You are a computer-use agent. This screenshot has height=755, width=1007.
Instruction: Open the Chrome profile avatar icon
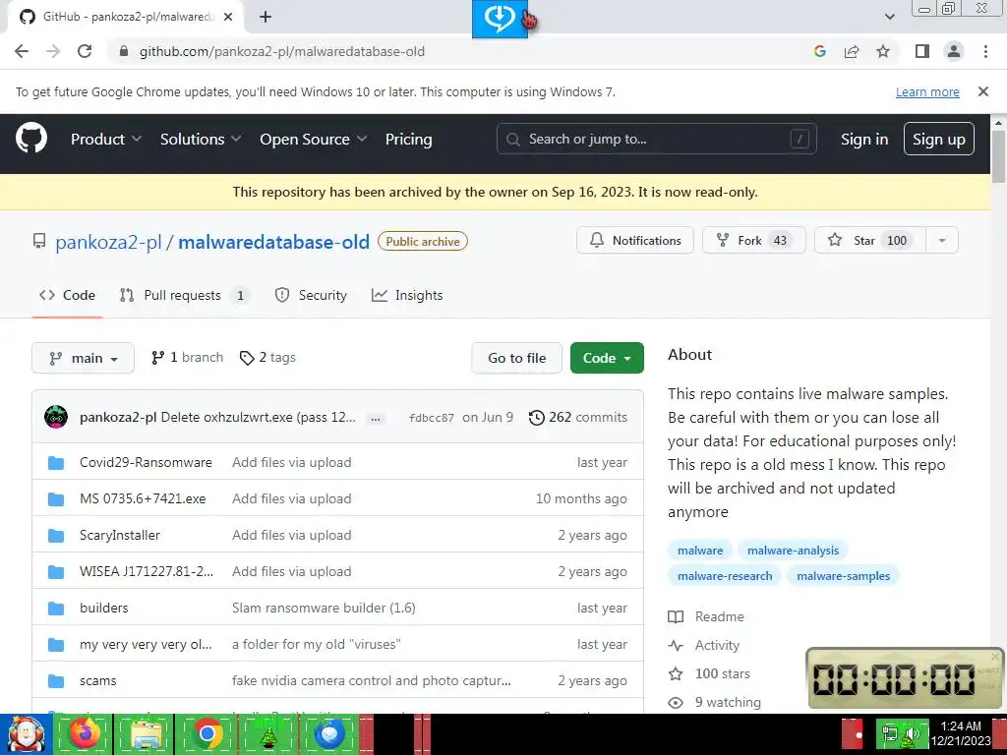[x=954, y=51]
